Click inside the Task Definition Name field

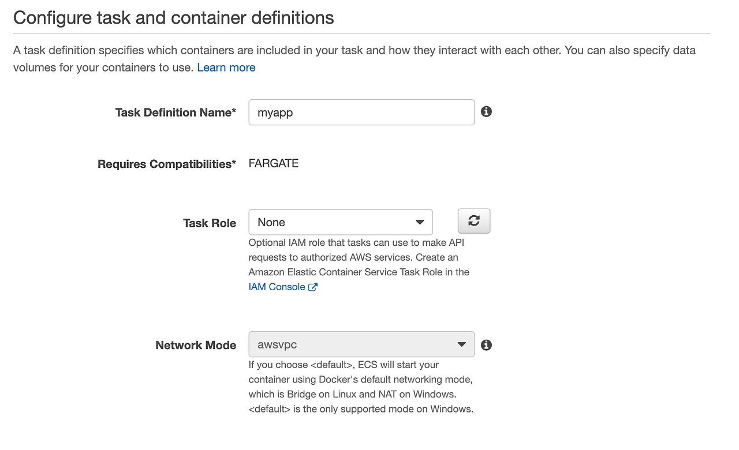pyautogui.click(x=361, y=112)
